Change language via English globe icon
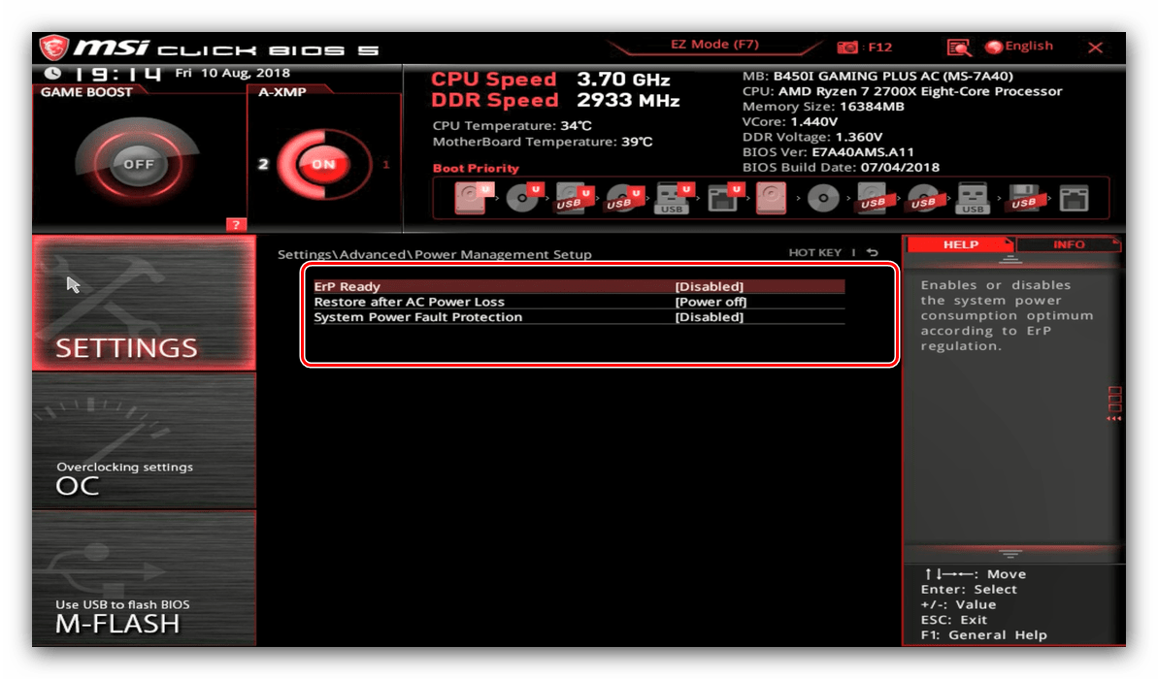This screenshot has width=1158, height=679. click(x=994, y=48)
